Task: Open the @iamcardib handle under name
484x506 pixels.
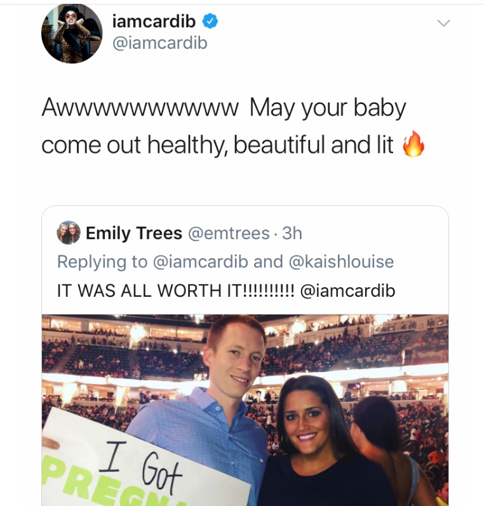Action: click(159, 43)
